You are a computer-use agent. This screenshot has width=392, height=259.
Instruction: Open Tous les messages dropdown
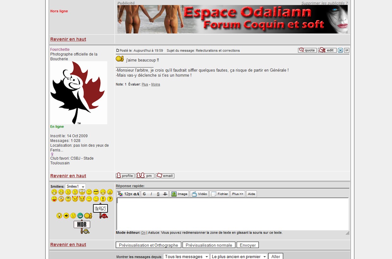[186, 256]
